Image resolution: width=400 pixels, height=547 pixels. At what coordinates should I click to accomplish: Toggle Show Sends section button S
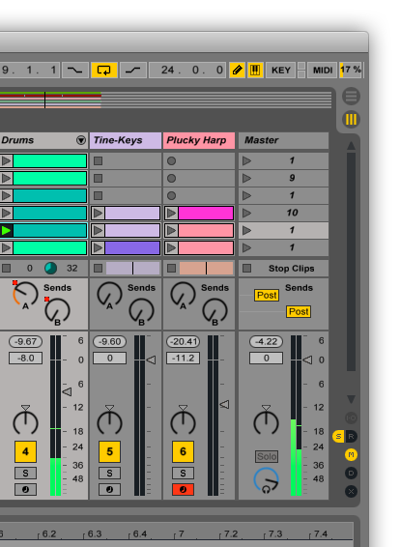pos(338,437)
